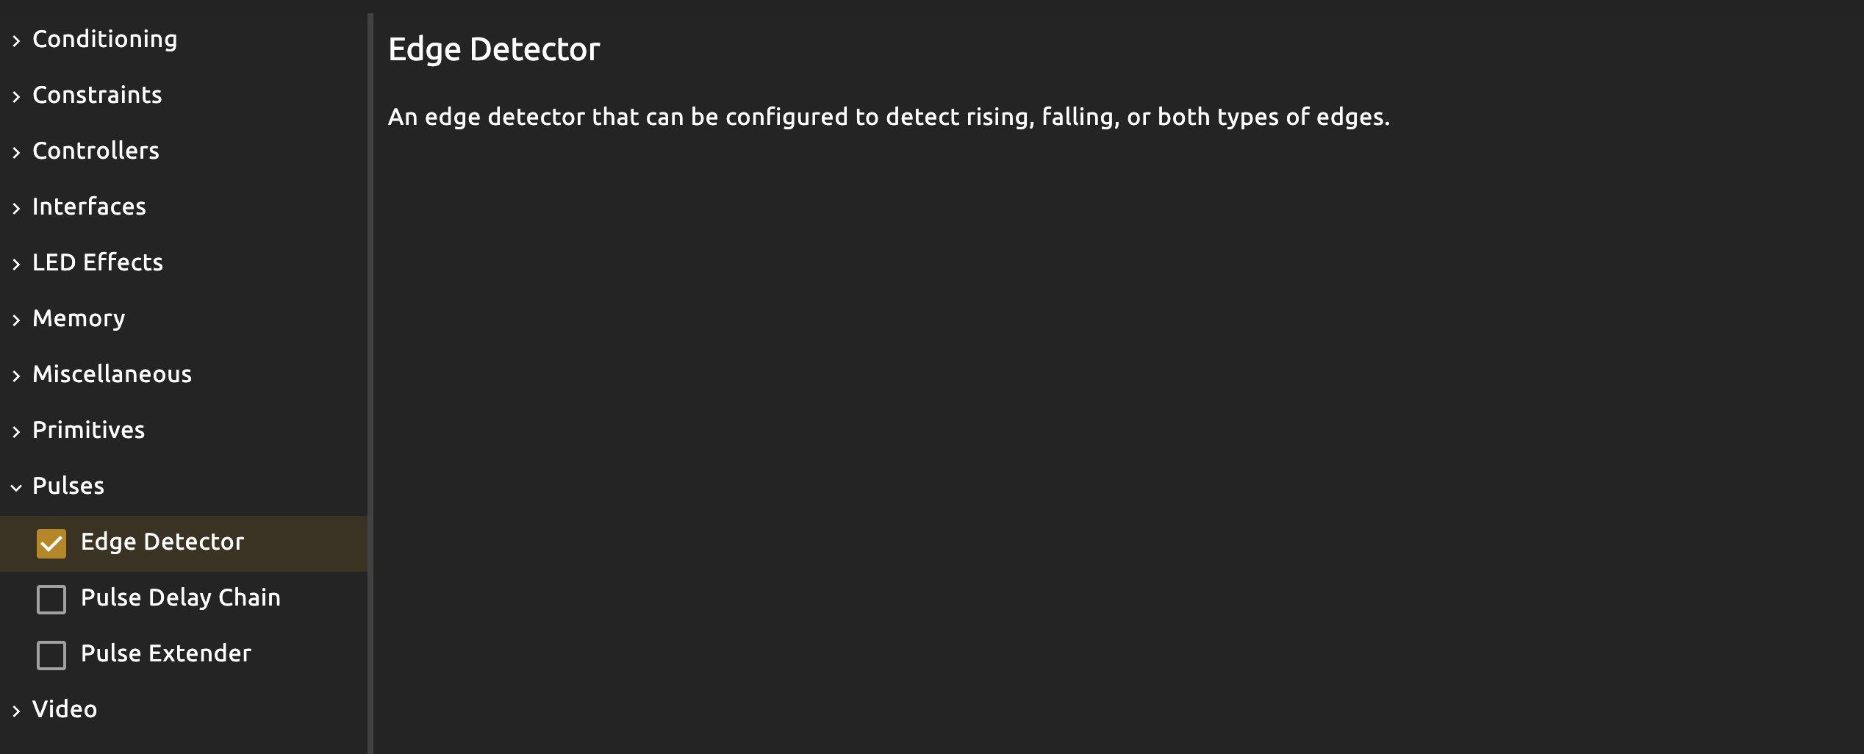1864x754 pixels.
Task: Click the Edge Detector tree item label
Action: (x=162, y=542)
